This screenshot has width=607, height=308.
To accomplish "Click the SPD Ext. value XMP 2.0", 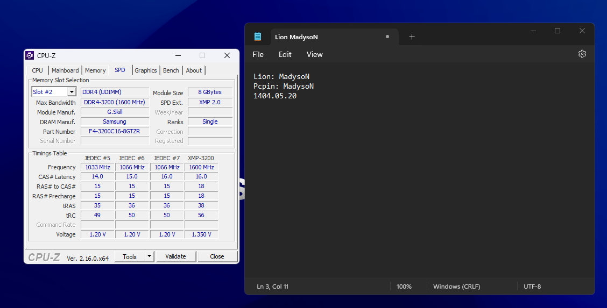I will [x=210, y=102].
